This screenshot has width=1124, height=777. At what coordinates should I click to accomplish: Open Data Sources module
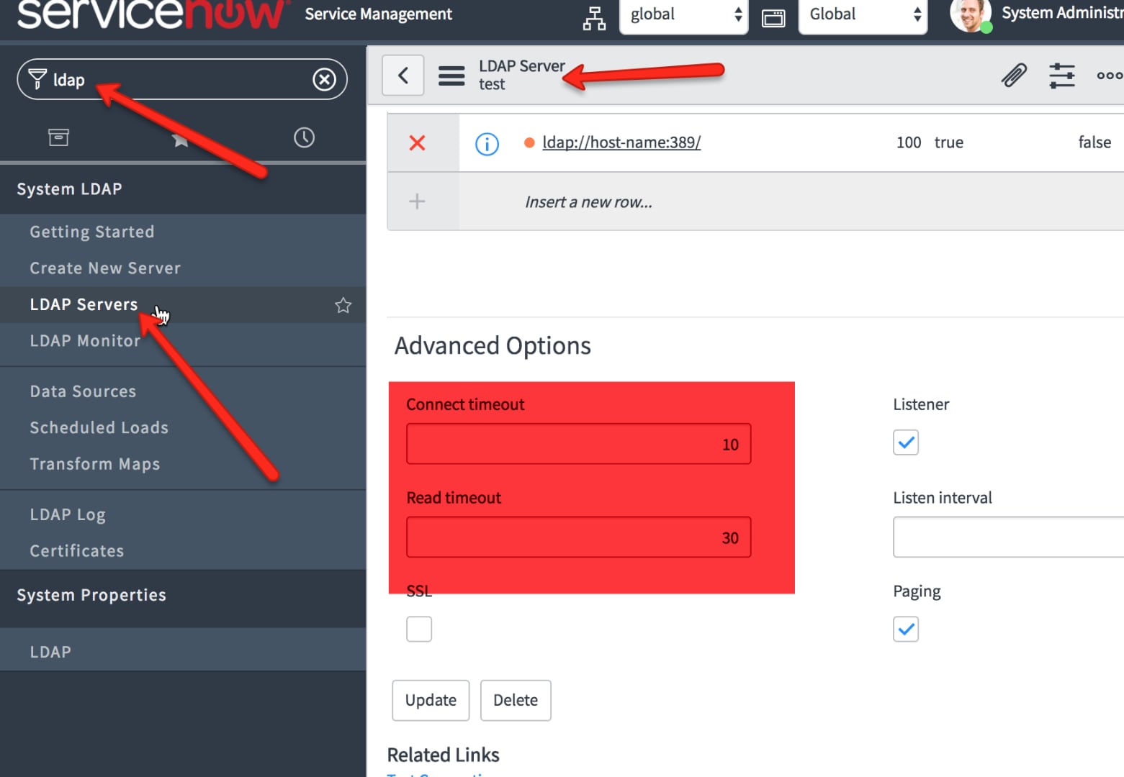pyautogui.click(x=83, y=391)
